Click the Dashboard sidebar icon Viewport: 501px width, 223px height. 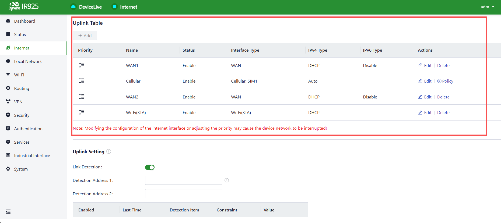[8, 21]
